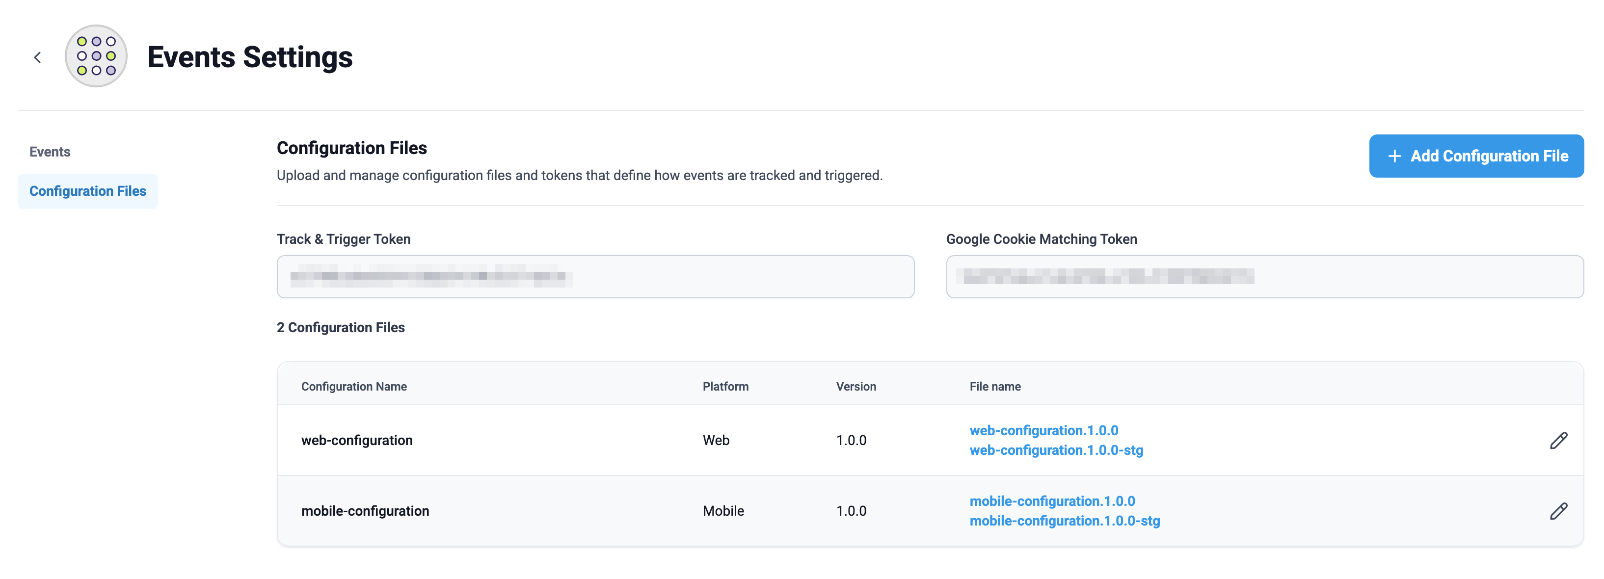The image size is (1604, 579).
Task: Click the Platform column header
Action: [x=725, y=386]
